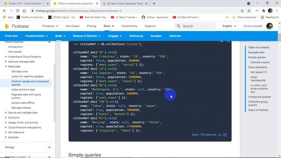The width and height of the screenshot is (281, 158).
Task: Open the Libraries nav tab
Action: 175,36
